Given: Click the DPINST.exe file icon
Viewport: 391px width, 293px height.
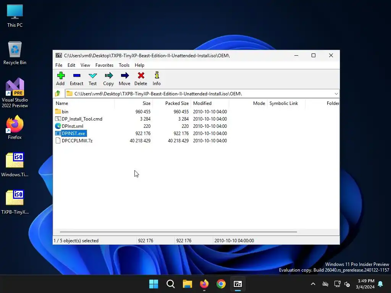Looking at the screenshot, I should [58, 133].
